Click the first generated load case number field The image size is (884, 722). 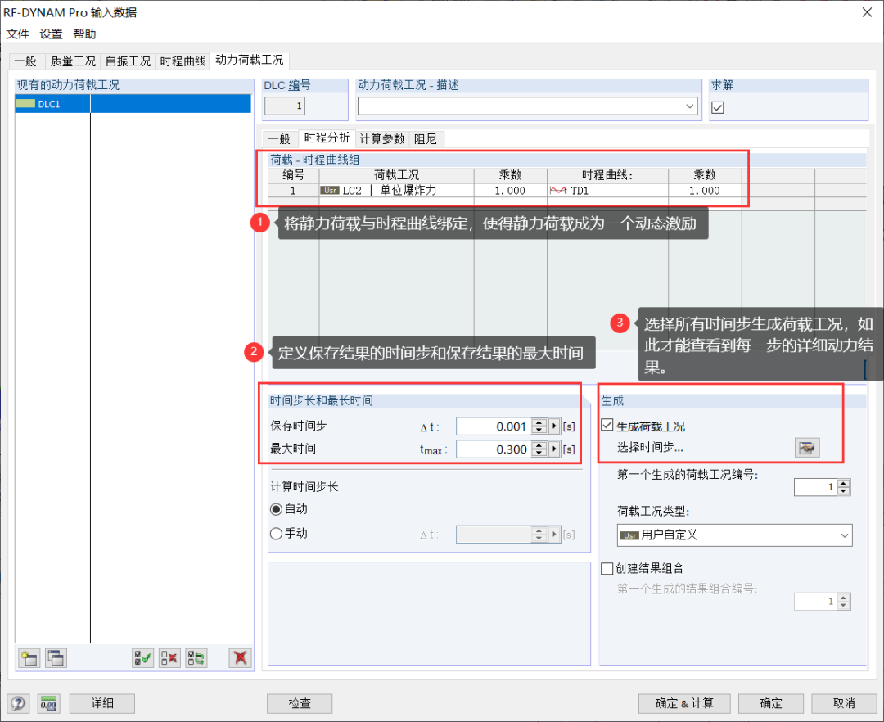pos(814,487)
